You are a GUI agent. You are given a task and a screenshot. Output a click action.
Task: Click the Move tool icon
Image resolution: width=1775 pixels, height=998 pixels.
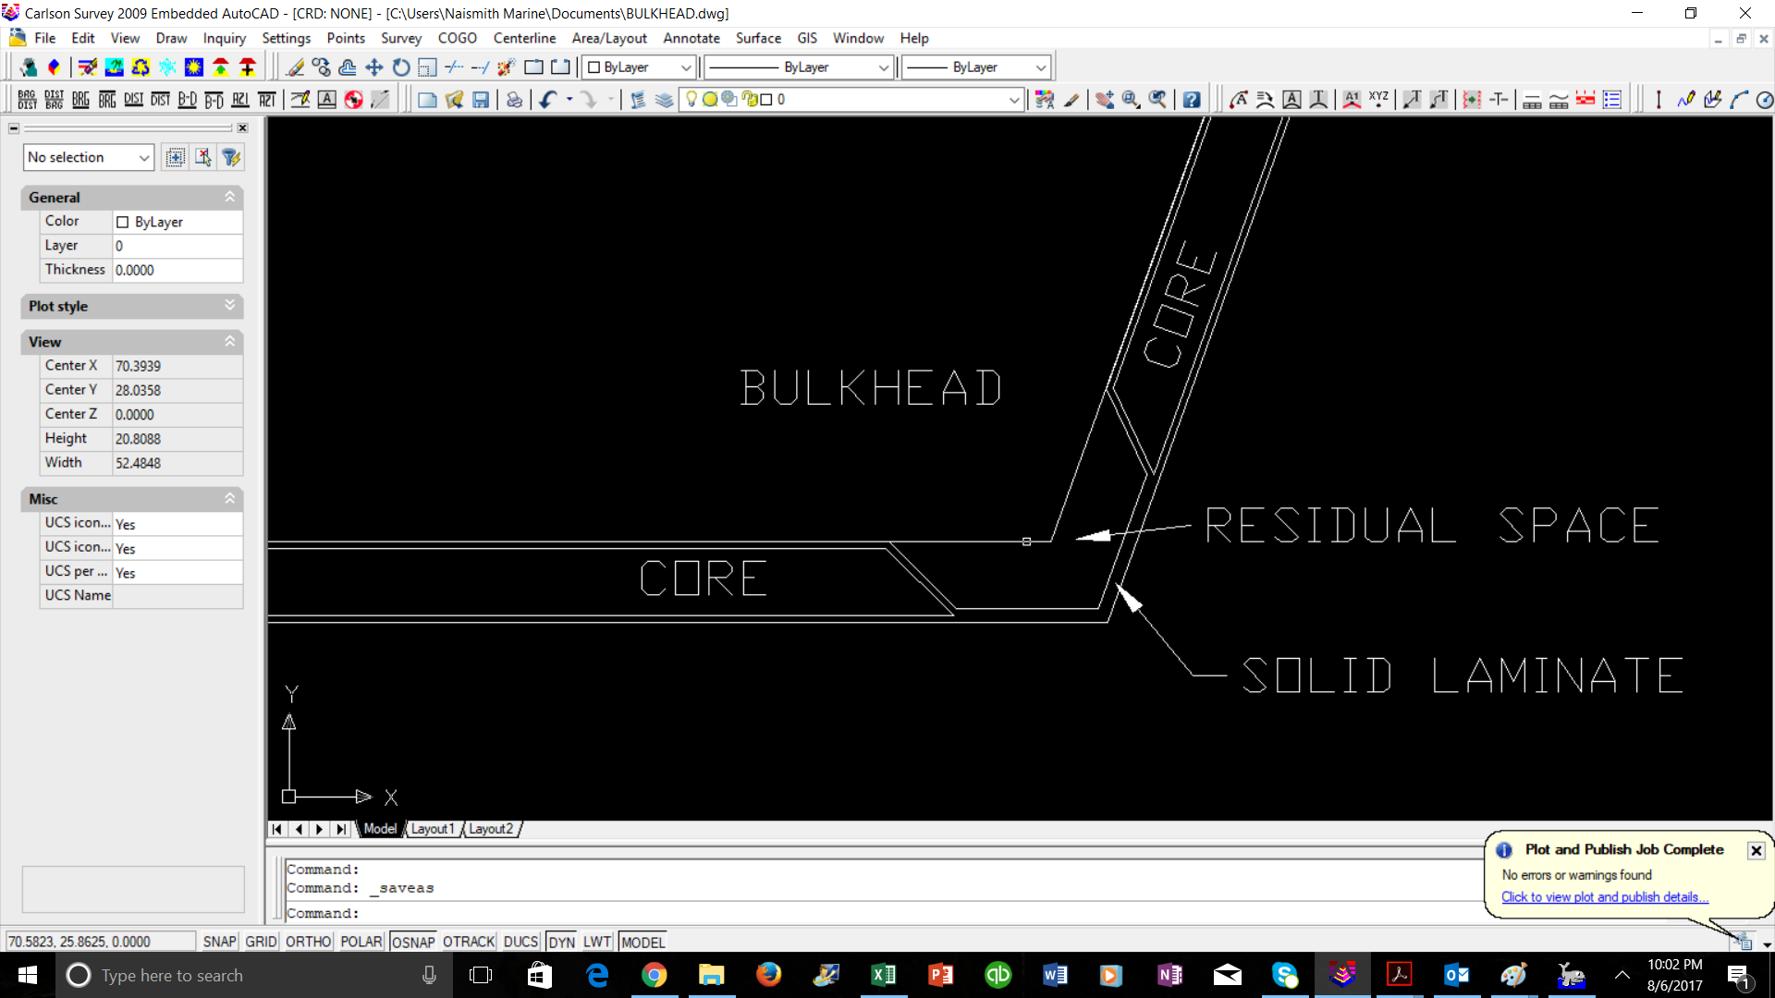[x=374, y=67]
